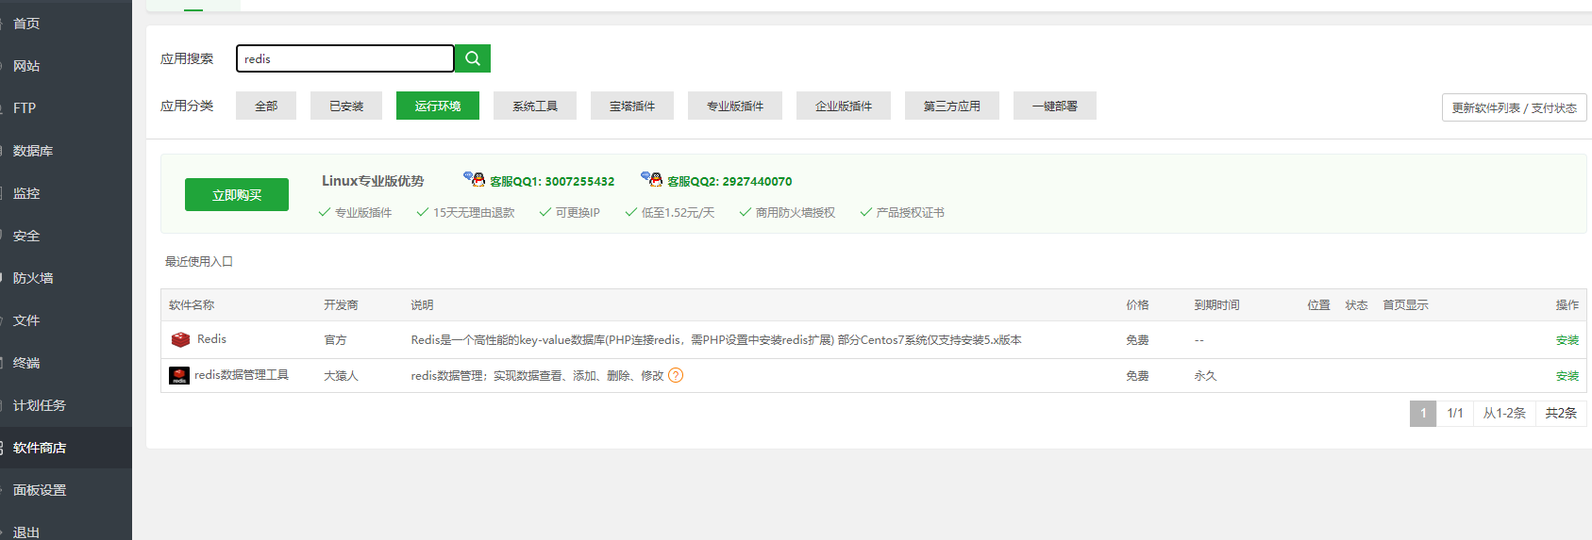Click 更新软件列表 / 支付状态 button
This screenshot has height=540, width=1592.
tap(1514, 107)
